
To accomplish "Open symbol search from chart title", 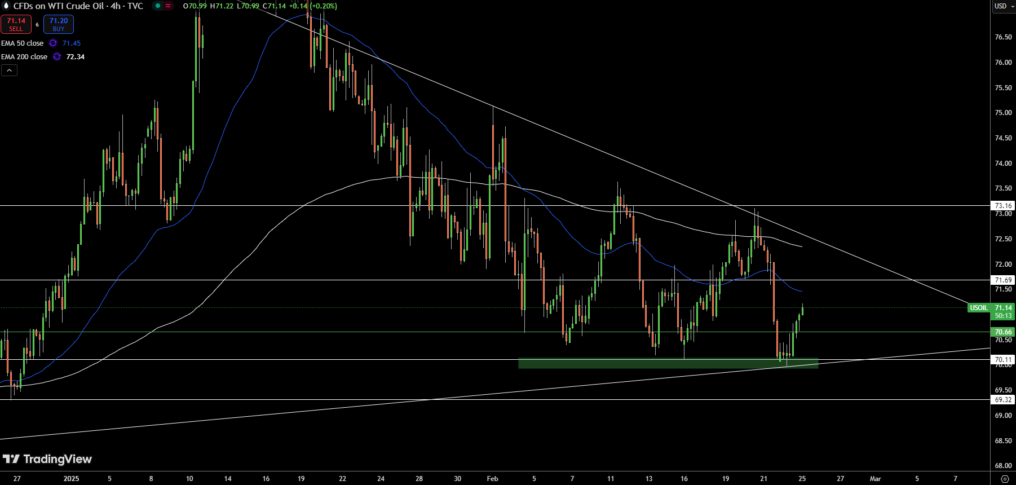I will click(x=78, y=6).
